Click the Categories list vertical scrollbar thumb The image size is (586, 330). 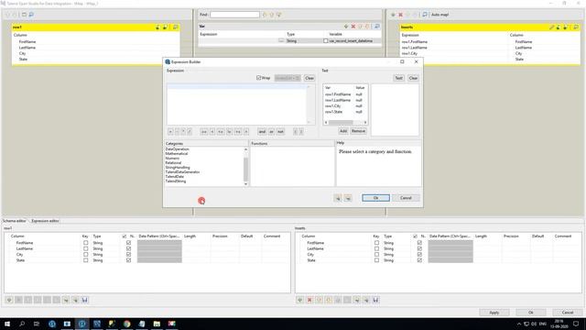click(245, 169)
